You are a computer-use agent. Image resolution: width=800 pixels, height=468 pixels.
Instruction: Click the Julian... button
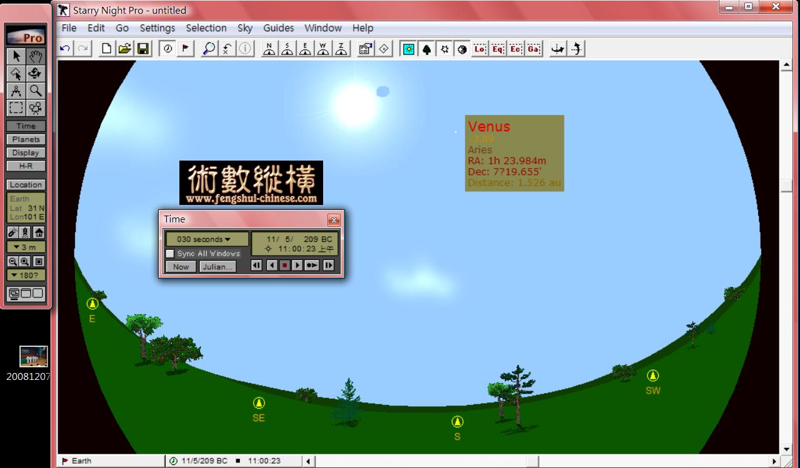217,267
